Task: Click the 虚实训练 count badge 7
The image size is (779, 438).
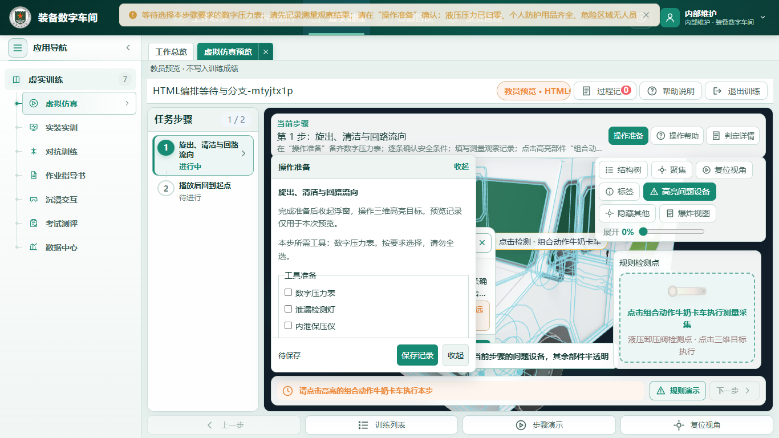Action: point(125,79)
